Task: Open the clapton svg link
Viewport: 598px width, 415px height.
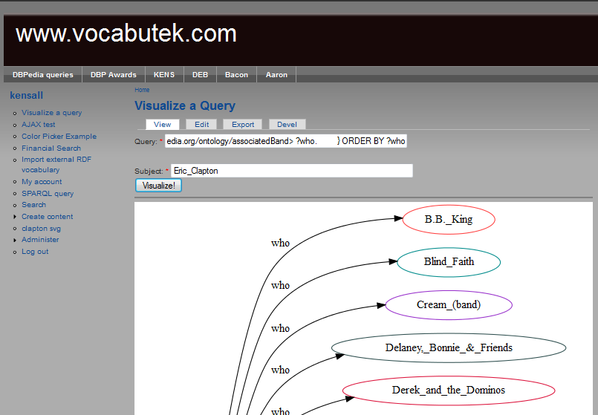Action: (41, 229)
